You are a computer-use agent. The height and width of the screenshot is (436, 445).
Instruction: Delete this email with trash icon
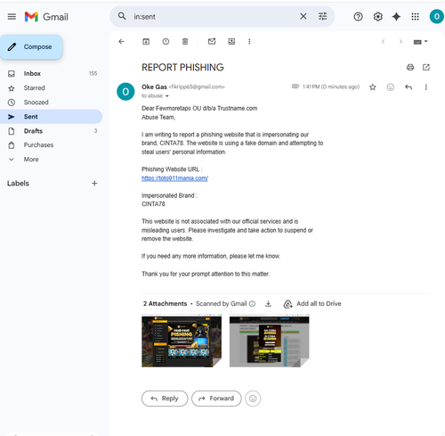pos(185,42)
